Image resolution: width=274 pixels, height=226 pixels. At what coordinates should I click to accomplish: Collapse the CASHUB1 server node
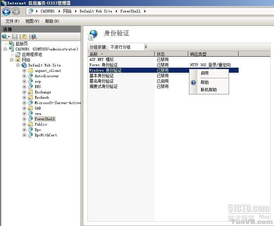pyautogui.click(x=5, y=49)
